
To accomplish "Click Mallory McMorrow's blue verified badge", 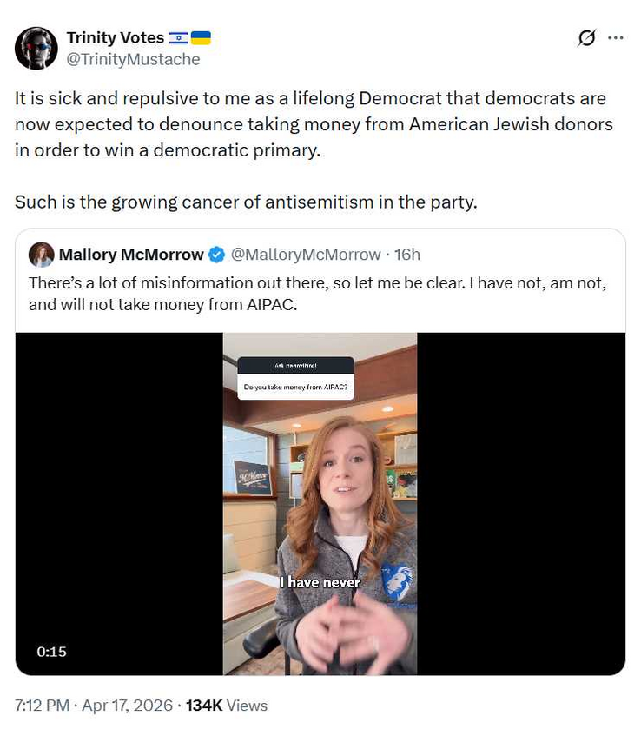I will [216, 255].
